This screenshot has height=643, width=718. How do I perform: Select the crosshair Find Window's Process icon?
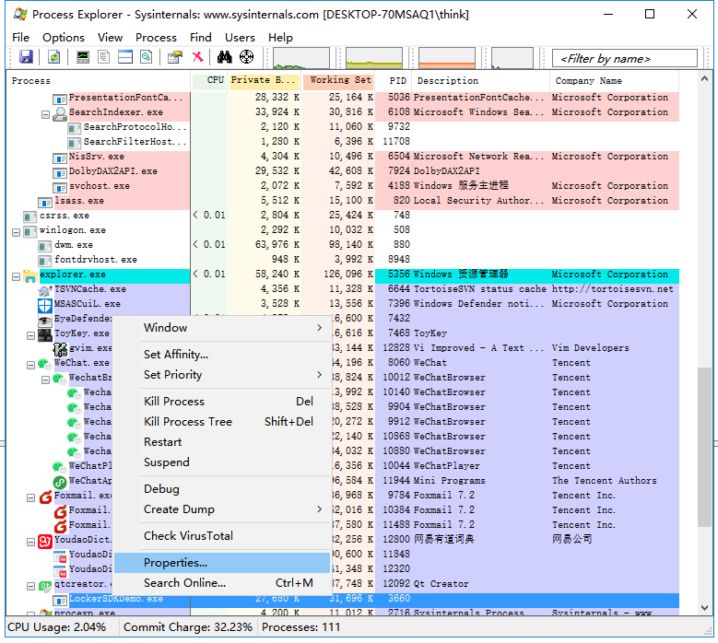click(247, 57)
